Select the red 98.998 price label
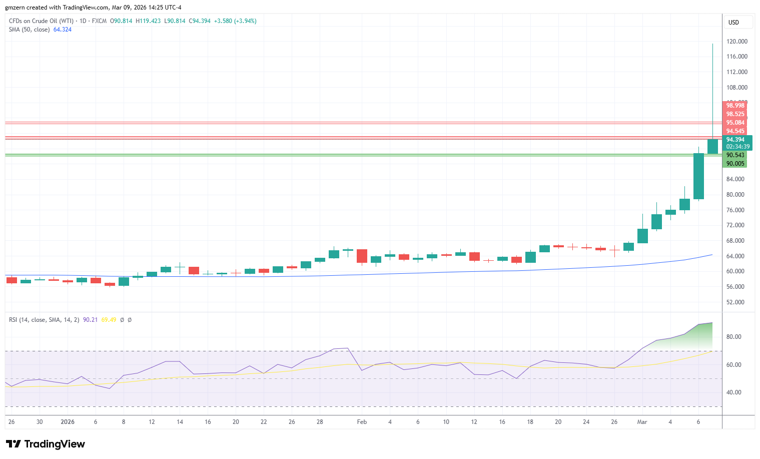 735,106
